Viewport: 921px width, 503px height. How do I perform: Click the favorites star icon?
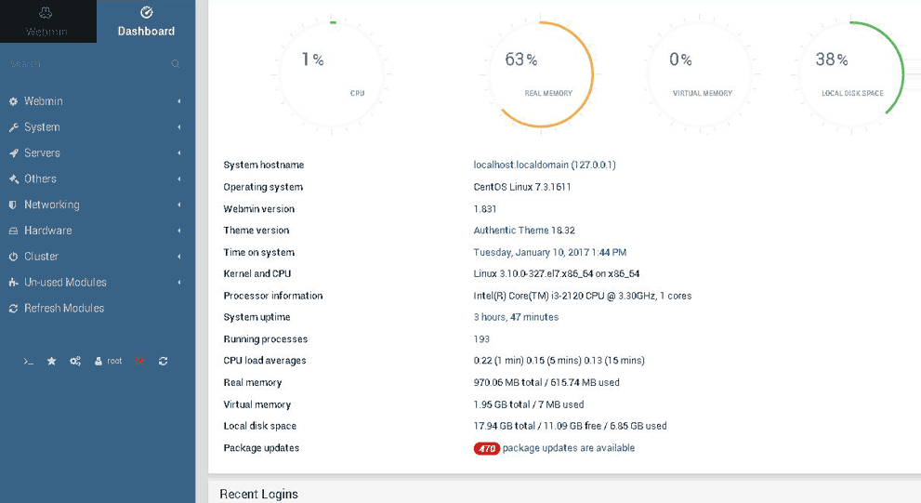tap(52, 361)
